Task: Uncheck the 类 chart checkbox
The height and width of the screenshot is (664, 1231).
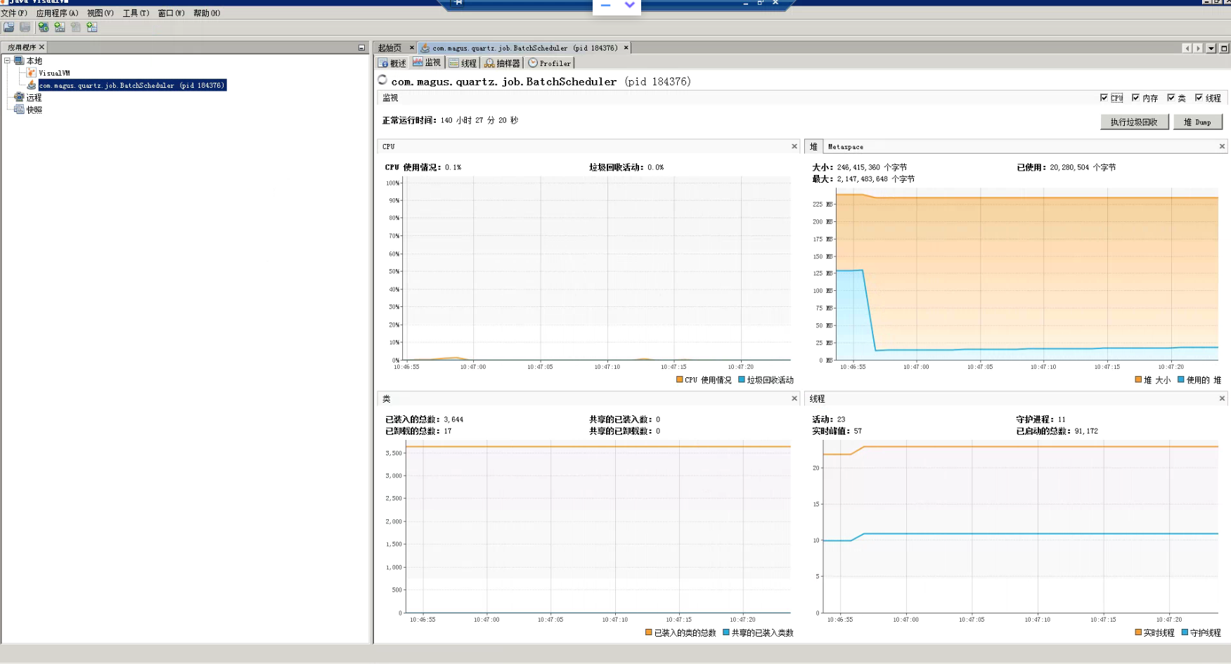Action: tap(1171, 98)
